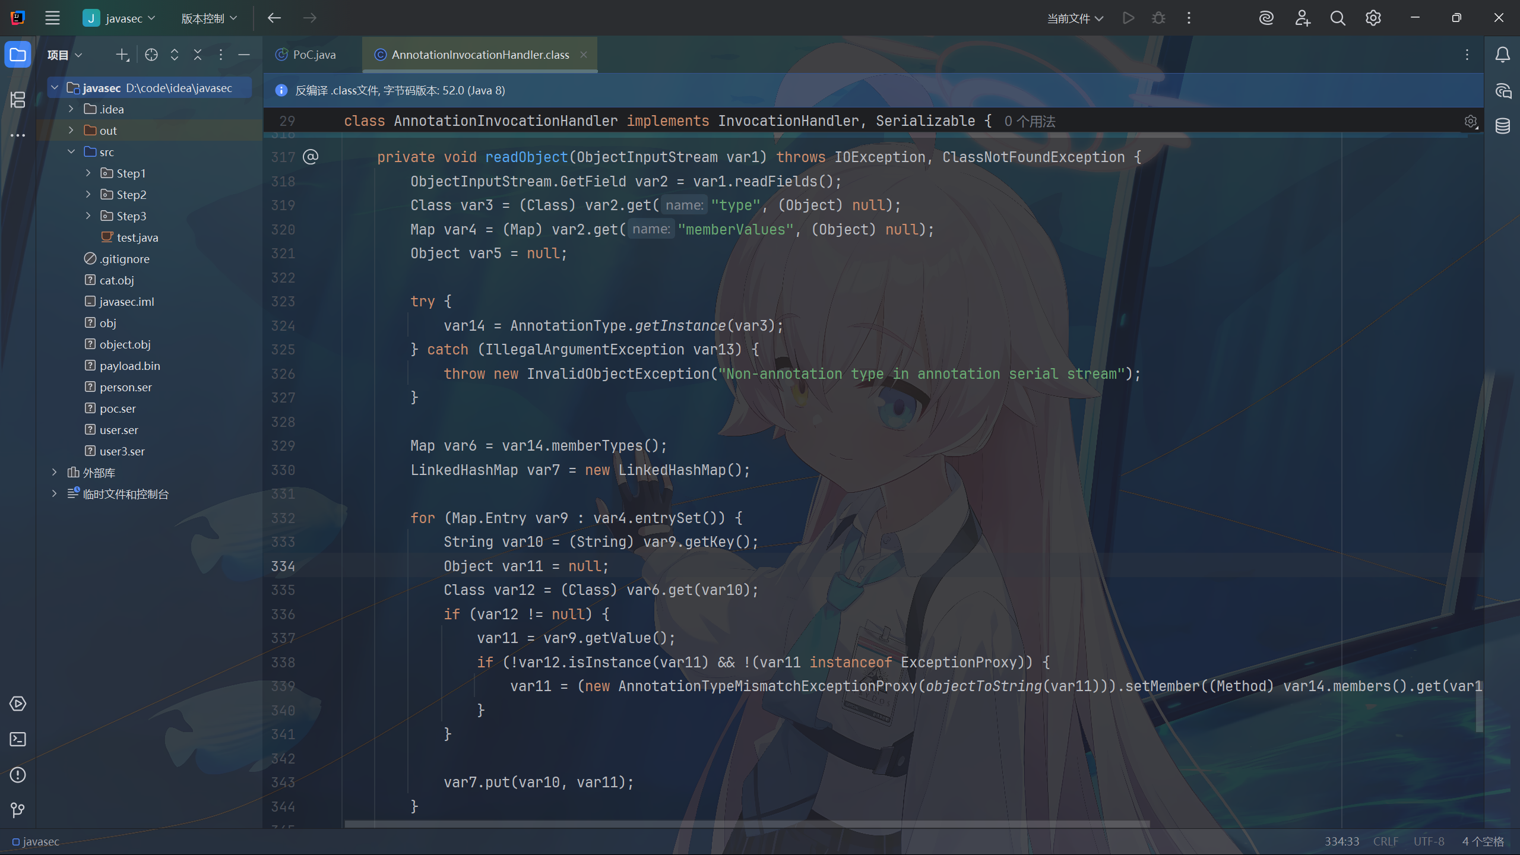The height and width of the screenshot is (855, 1520).
Task: Show more tool windows ellipsis
Action: 18,135
